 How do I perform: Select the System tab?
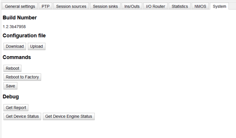(219, 6)
